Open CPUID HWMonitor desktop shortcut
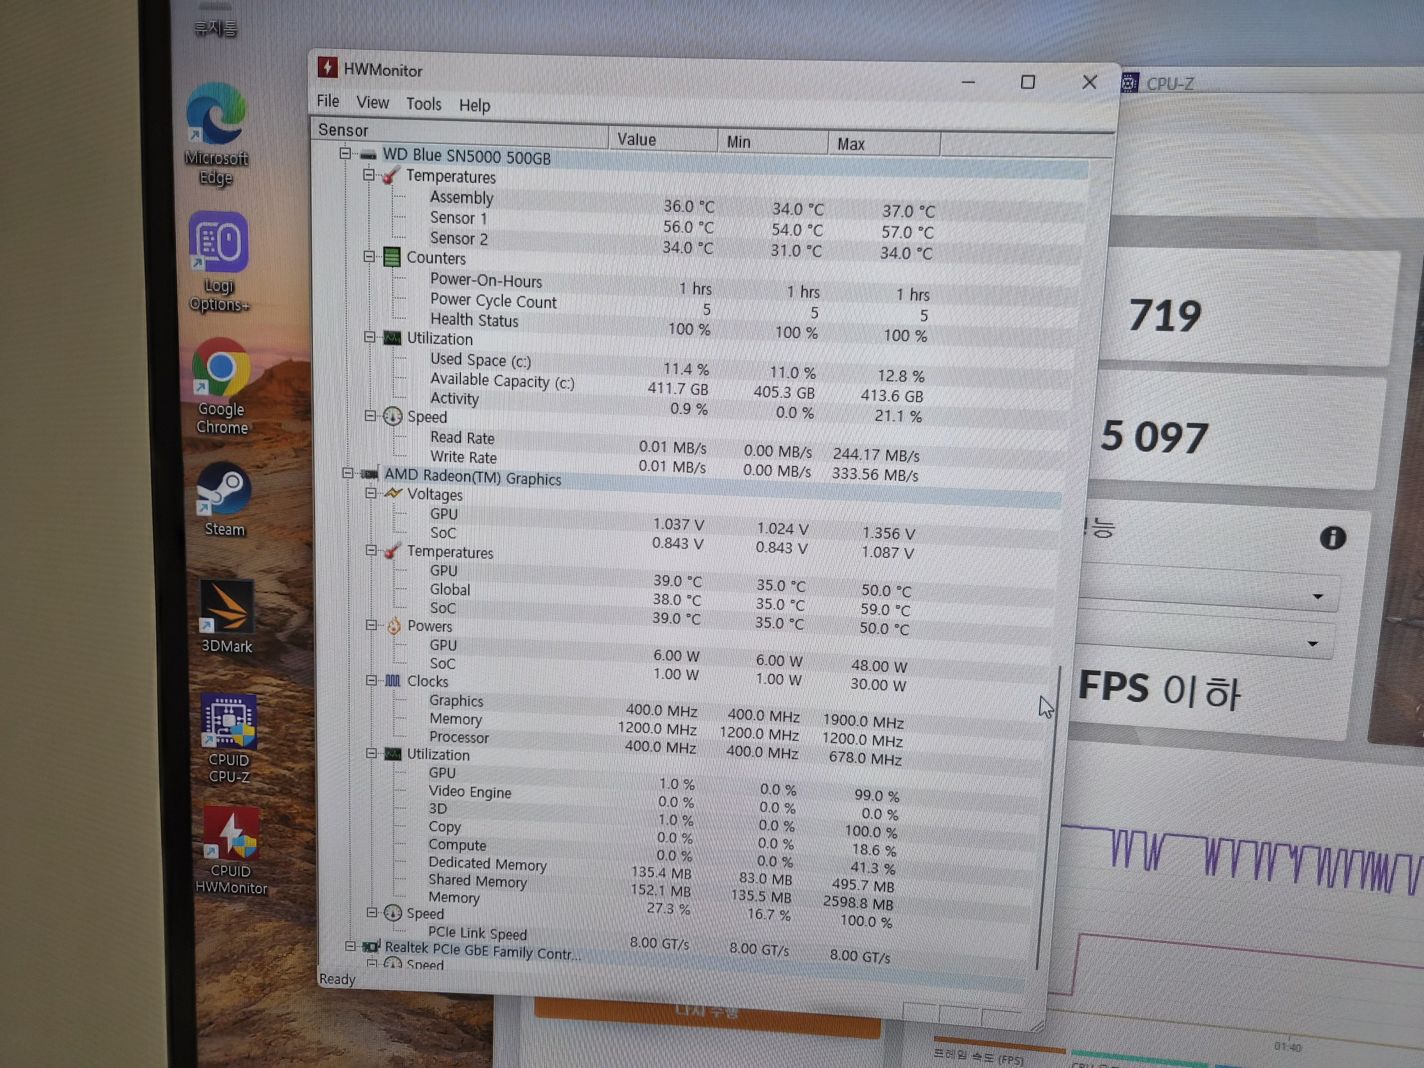Screen dimensions: 1424x1068 pyautogui.click(x=230, y=834)
